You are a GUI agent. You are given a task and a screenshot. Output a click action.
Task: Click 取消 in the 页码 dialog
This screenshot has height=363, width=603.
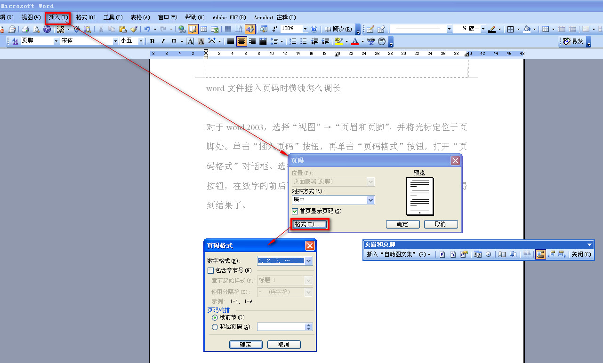[x=441, y=224]
